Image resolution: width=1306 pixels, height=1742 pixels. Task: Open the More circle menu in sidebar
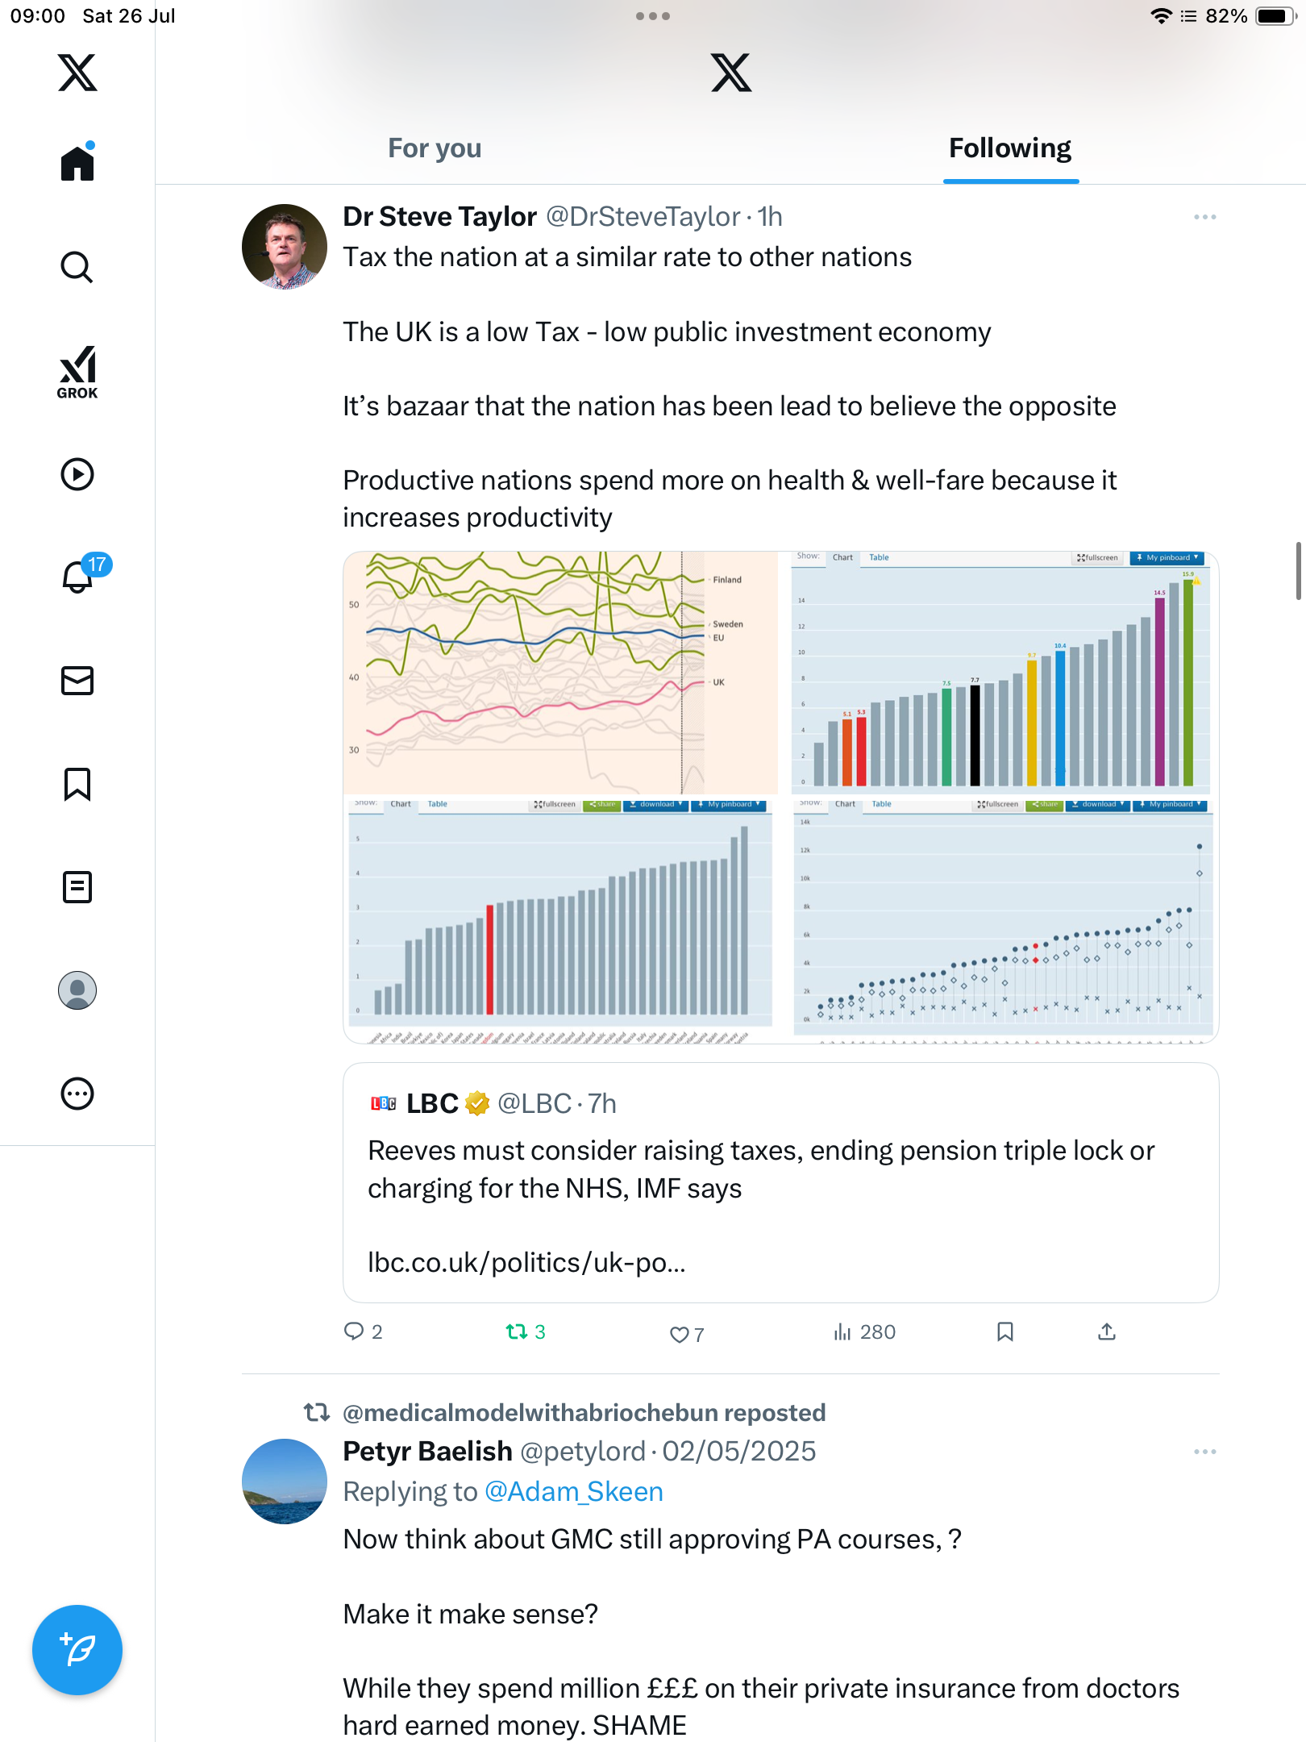click(x=77, y=1094)
